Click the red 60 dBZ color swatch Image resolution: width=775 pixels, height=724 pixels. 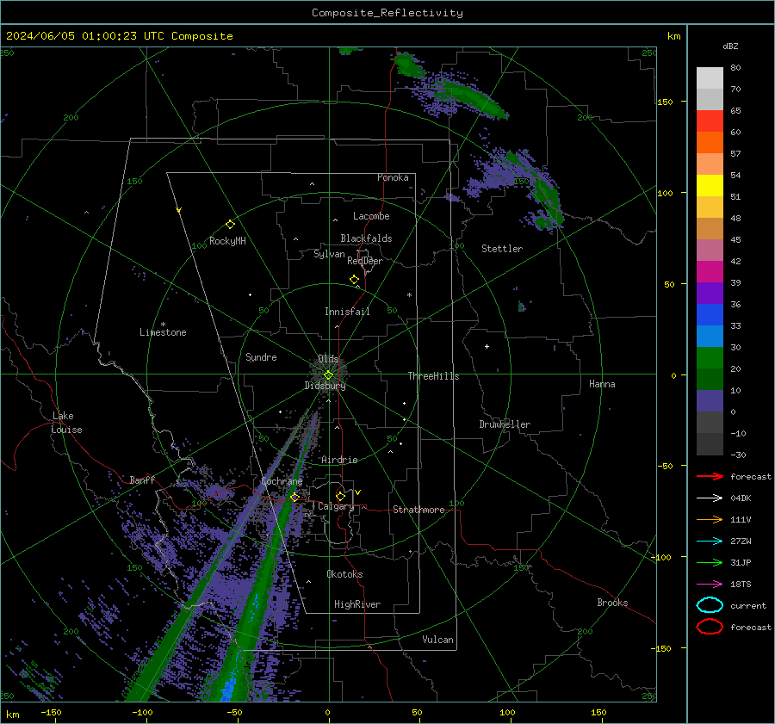pyautogui.click(x=710, y=121)
